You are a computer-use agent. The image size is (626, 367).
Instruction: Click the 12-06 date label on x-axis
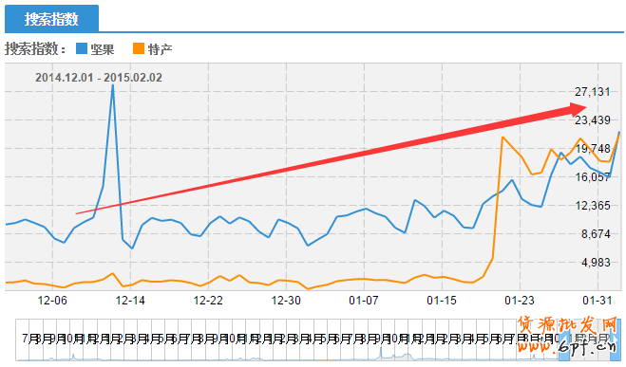click(x=52, y=301)
